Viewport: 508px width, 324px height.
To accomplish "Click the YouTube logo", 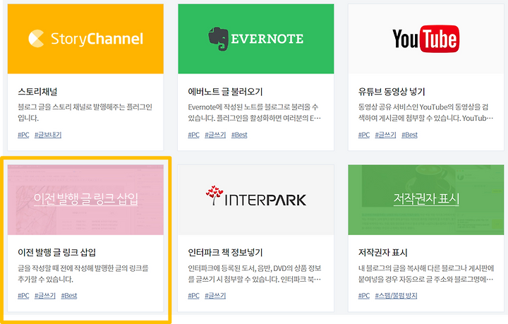I will tap(426, 39).
